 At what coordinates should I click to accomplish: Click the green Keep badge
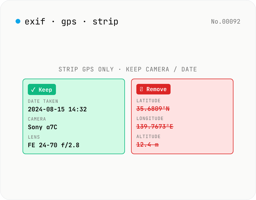point(42,89)
